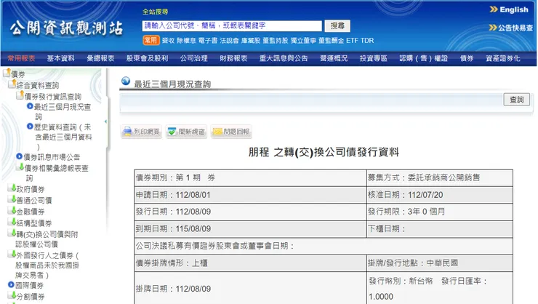Click the 電子書 quick link

pos(208,41)
